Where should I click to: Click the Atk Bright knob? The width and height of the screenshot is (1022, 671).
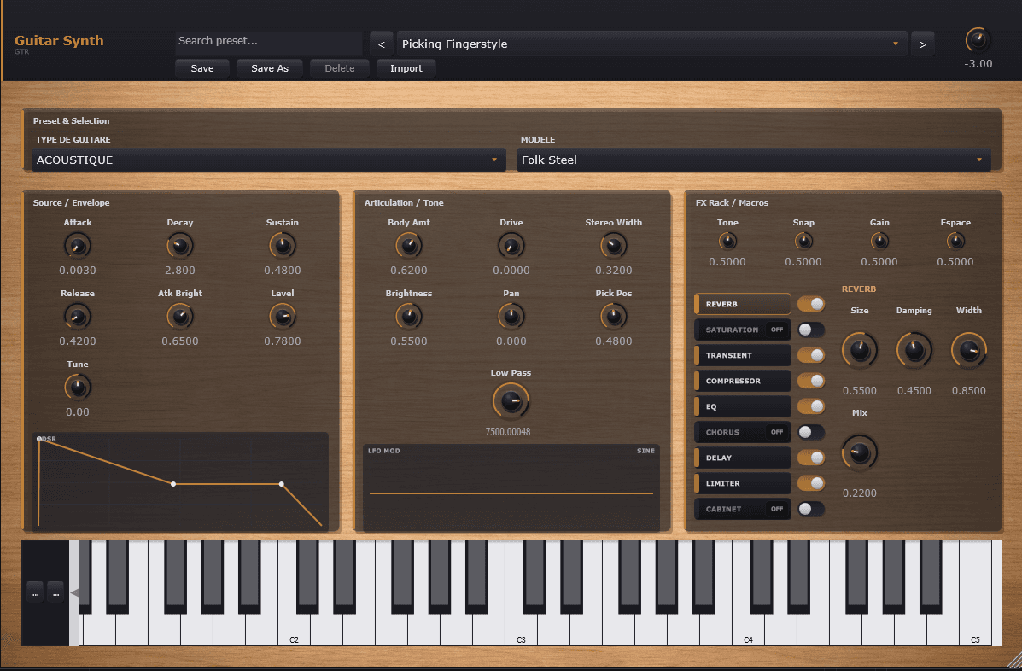click(179, 317)
